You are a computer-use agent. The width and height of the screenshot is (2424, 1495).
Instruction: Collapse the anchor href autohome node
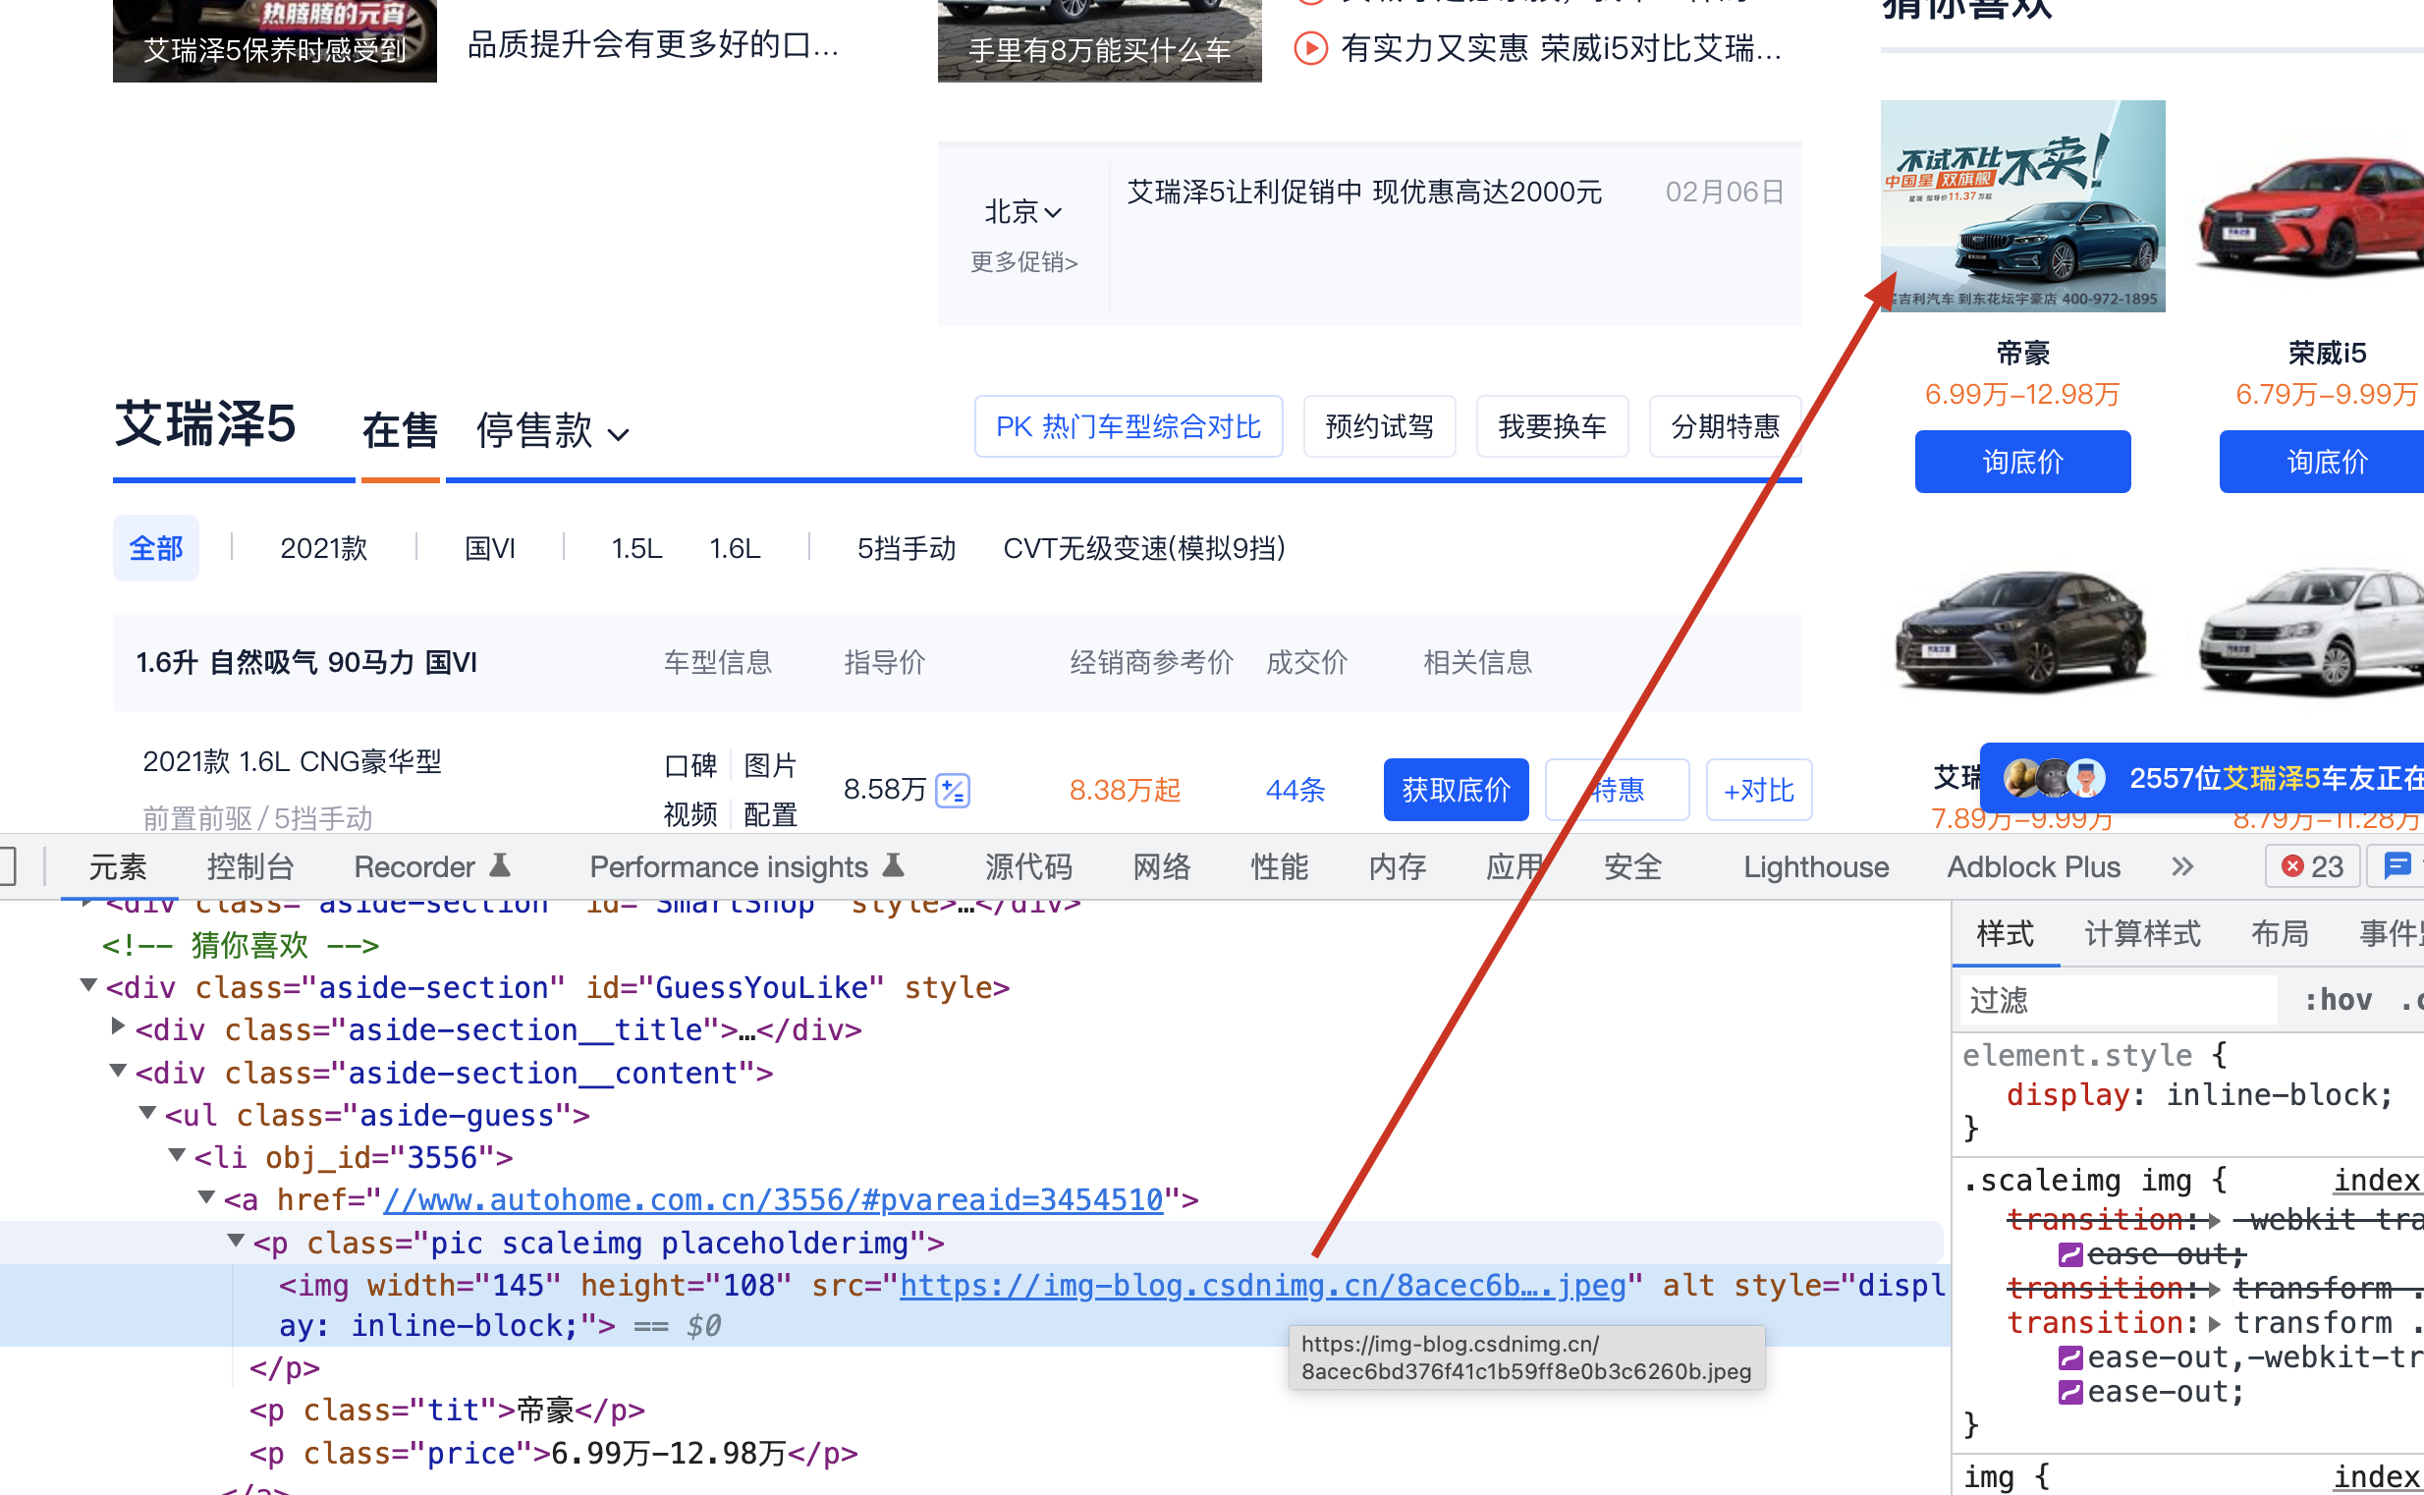pos(206,1197)
